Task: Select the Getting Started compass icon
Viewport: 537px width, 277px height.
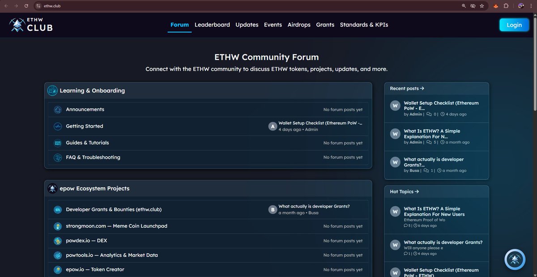Action: pos(58,126)
